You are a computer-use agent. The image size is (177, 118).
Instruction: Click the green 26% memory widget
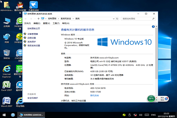(151, 98)
